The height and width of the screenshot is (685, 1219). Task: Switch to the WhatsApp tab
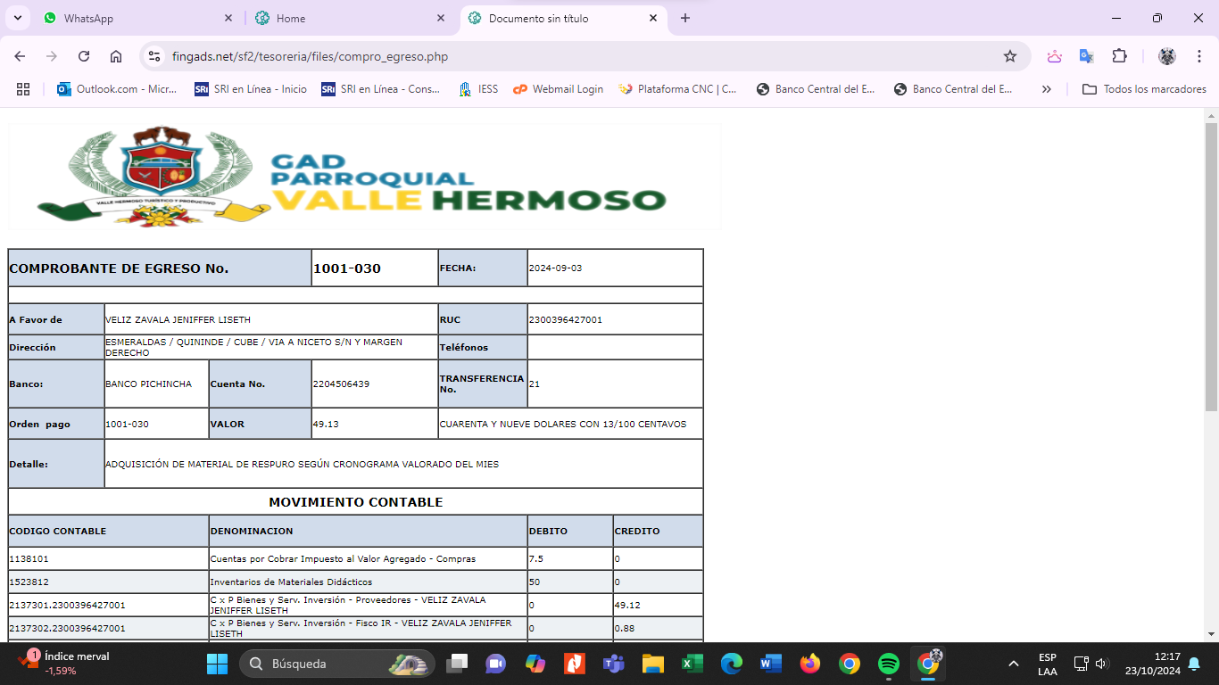(x=134, y=18)
